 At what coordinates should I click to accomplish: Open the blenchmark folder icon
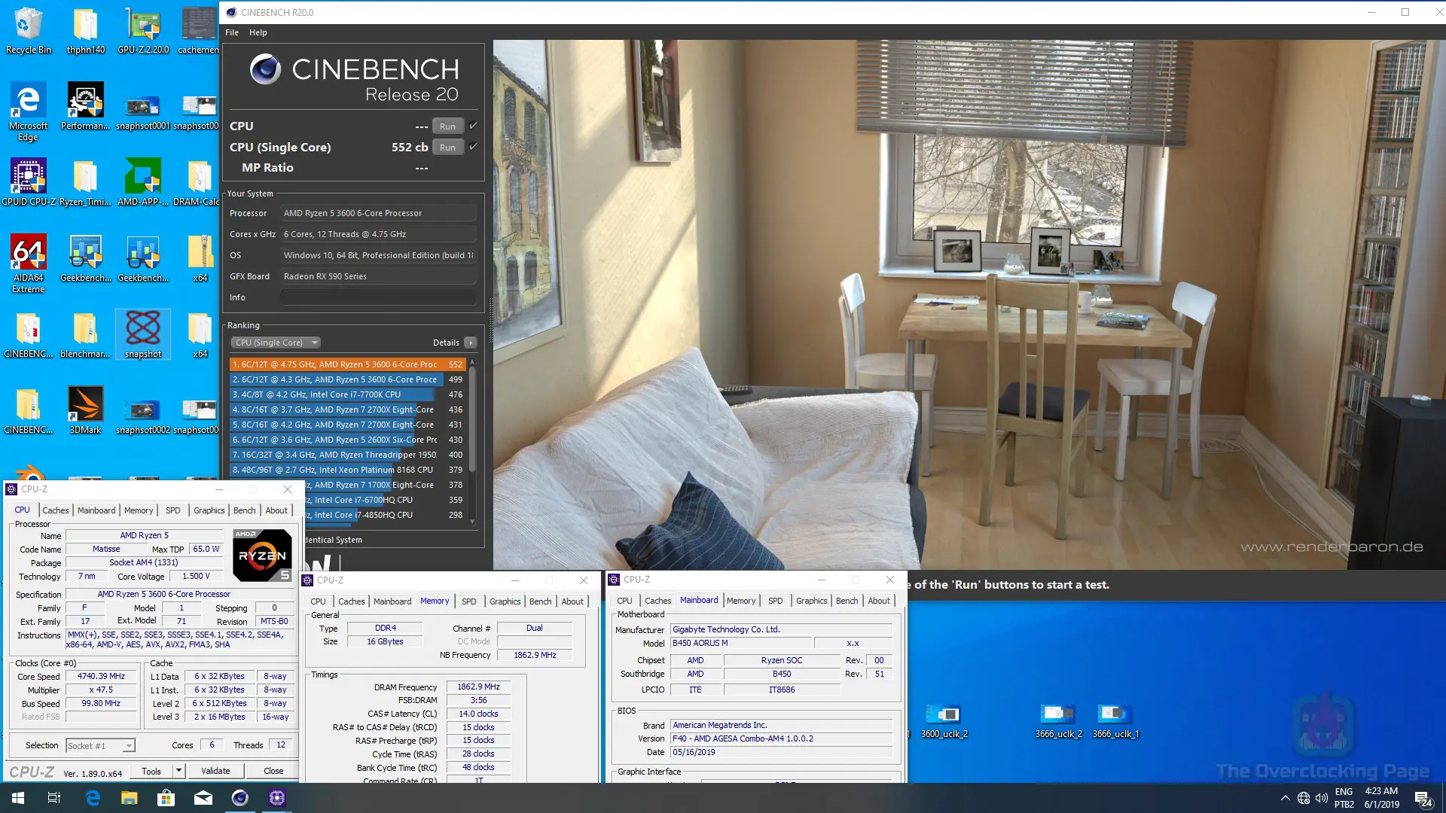coord(86,334)
